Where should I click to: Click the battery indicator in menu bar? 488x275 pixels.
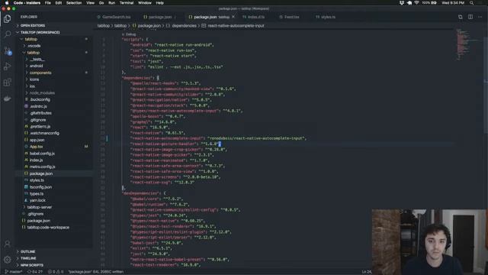(429, 3)
